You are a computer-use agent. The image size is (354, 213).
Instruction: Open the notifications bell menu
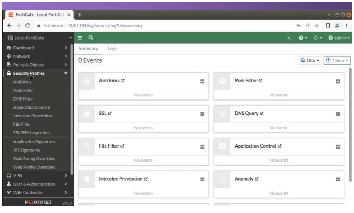(x=317, y=38)
